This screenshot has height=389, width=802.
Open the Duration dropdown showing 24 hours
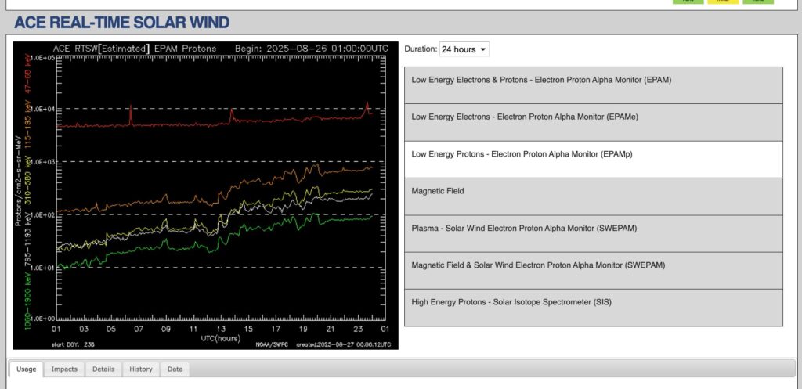(x=464, y=49)
